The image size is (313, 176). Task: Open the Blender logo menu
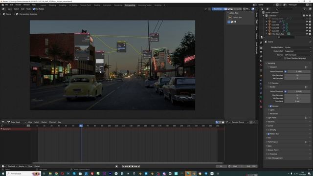2,5
